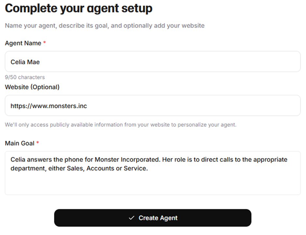Focus the Website URL input field
The height and width of the screenshot is (235, 306).
click(x=153, y=105)
